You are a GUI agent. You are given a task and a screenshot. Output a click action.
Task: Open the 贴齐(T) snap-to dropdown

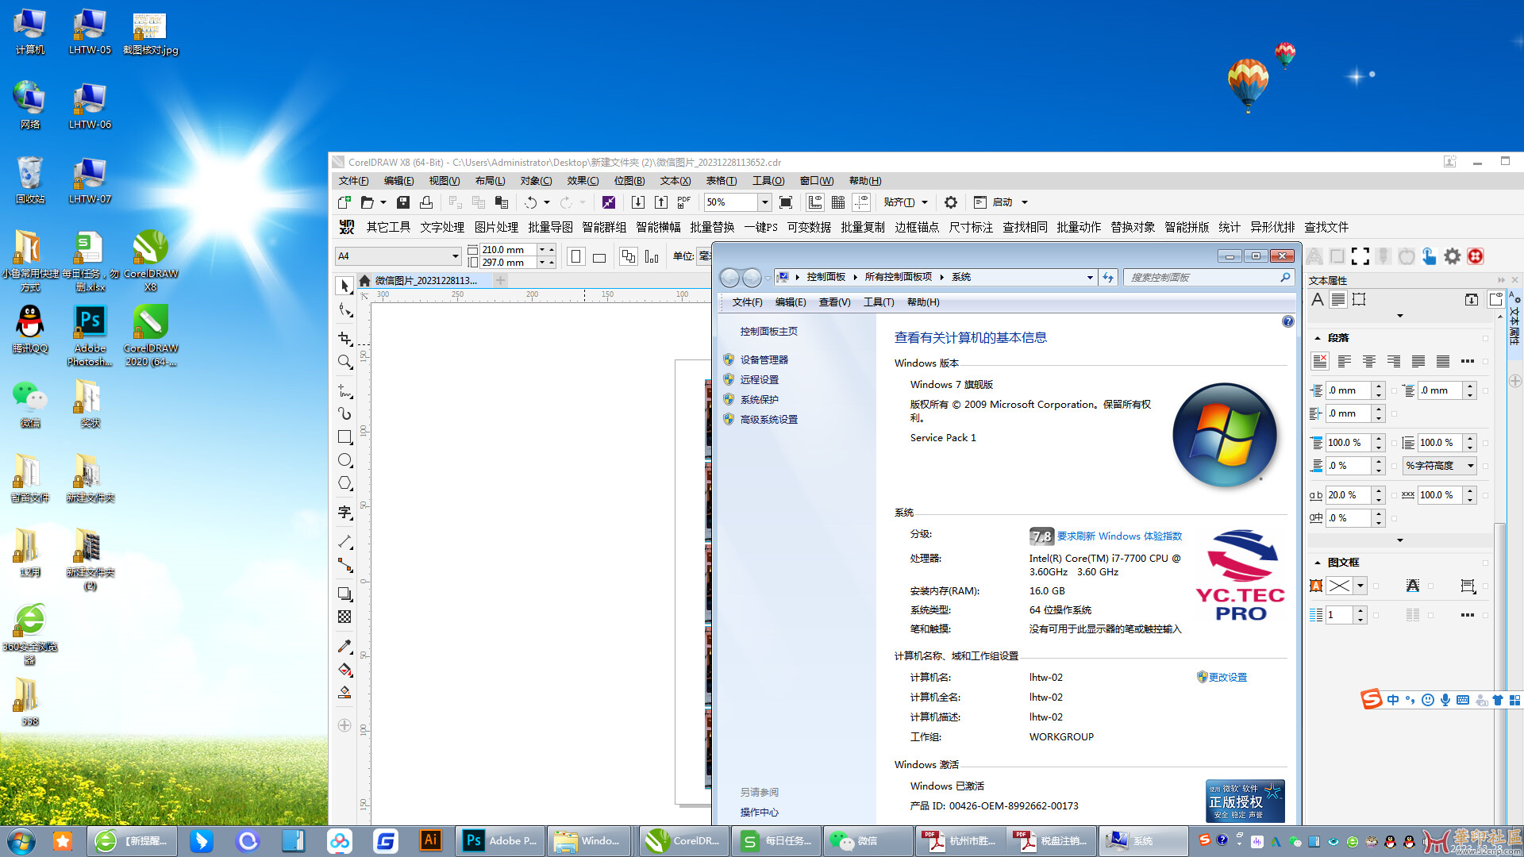click(925, 202)
